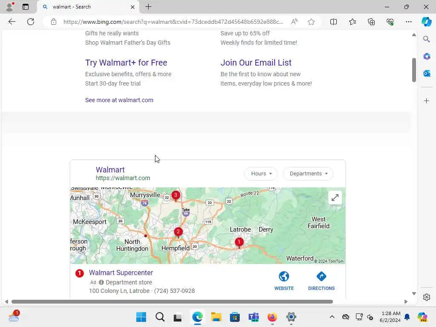Toggle split screen view
The image size is (436, 327).
[333, 22]
